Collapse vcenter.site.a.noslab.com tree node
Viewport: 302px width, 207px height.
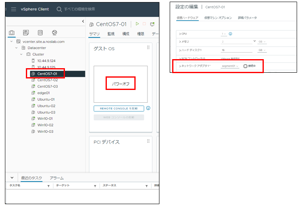[12, 41]
